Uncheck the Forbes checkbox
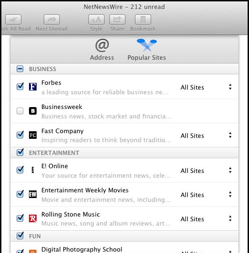The height and width of the screenshot is (253, 249). click(20, 87)
